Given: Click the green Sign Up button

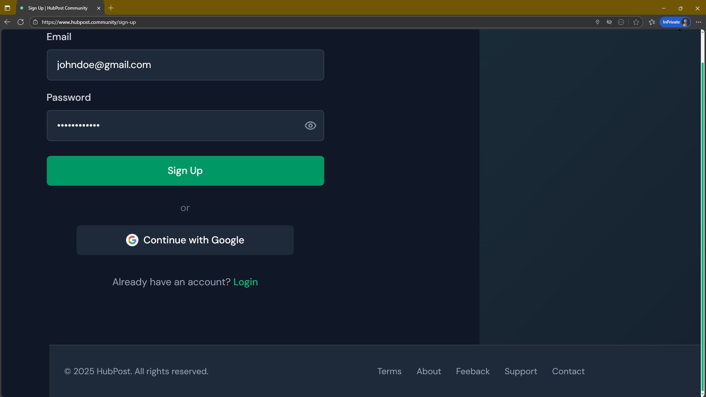Looking at the screenshot, I should (x=185, y=171).
